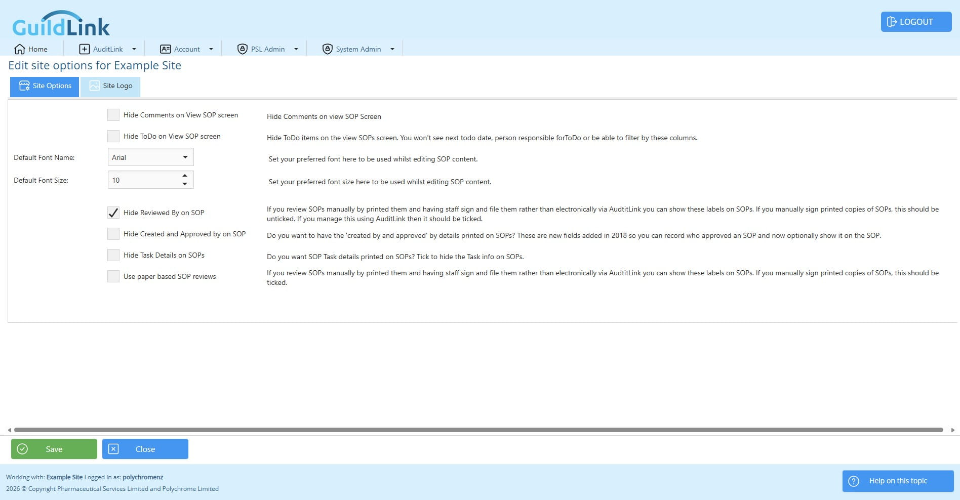This screenshot has width=960, height=500.
Task: Tick Use paper based SOP reviews
Action: click(x=113, y=276)
